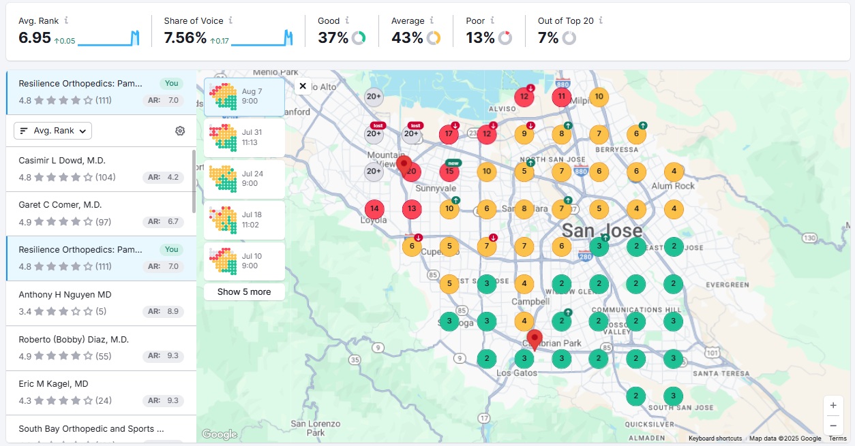Select the Jul 31 11:13 scan thumbnail
The height and width of the screenshot is (446, 855).
(244, 138)
